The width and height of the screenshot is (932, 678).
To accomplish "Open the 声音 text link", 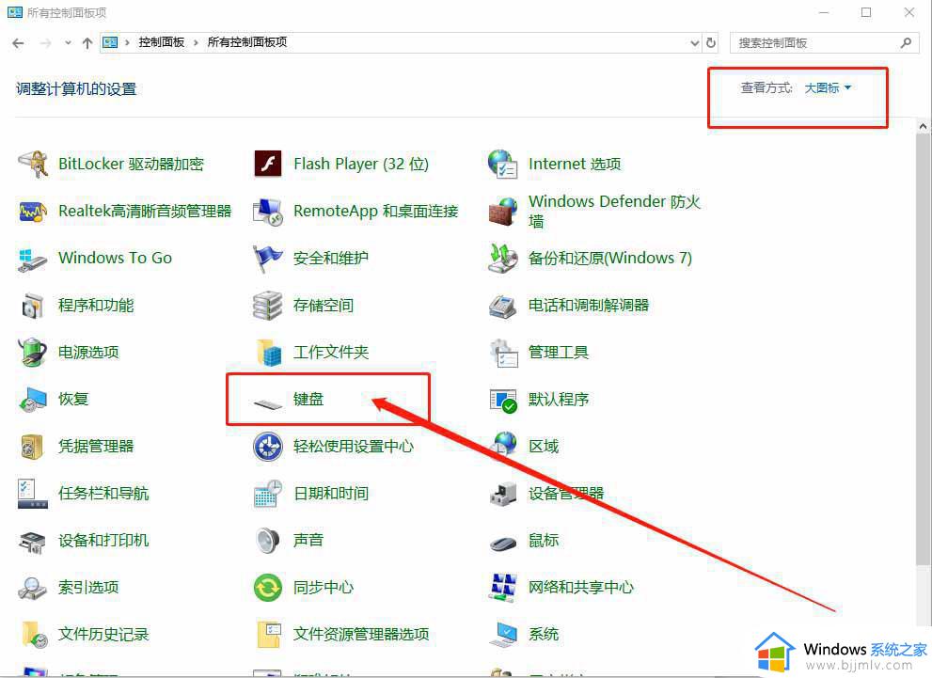I will [x=308, y=540].
